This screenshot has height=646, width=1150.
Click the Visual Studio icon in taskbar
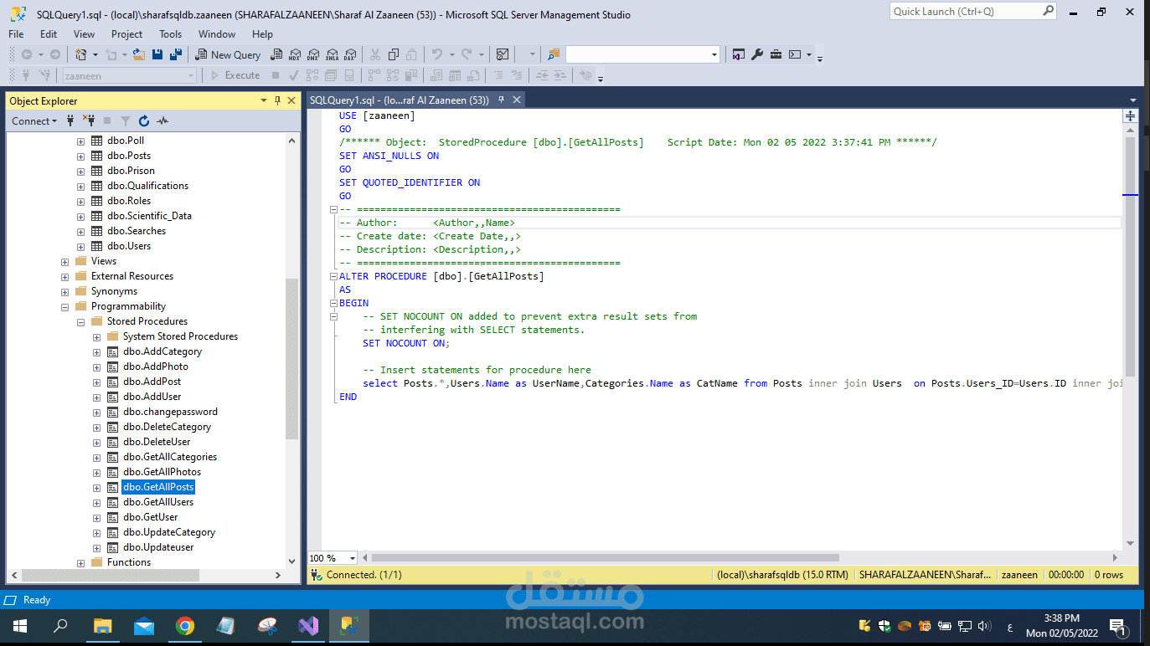point(308,626)
